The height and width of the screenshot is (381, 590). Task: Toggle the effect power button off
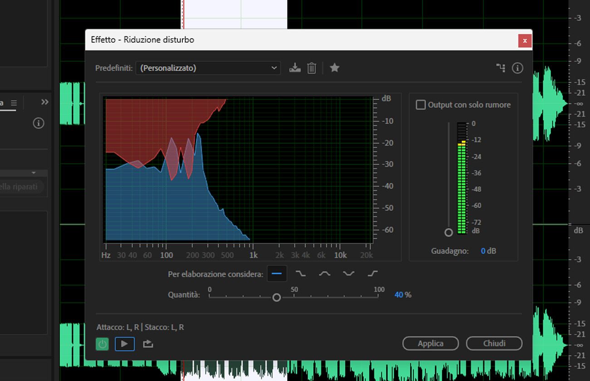pos(102,344)
